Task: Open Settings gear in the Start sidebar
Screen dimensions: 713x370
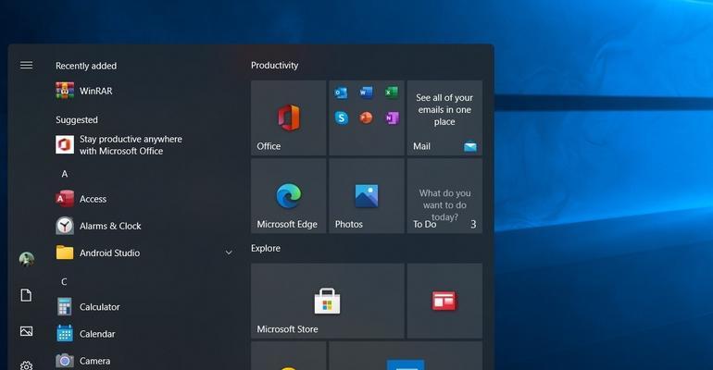Action: [26, 365]
